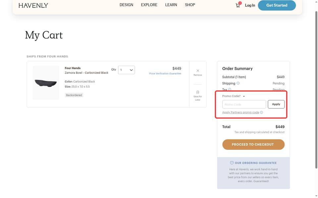Image resolution: width=318 pixels, height=198 pixels.
Task: Click the Backordered status badge
Action: tap(74, 95)
